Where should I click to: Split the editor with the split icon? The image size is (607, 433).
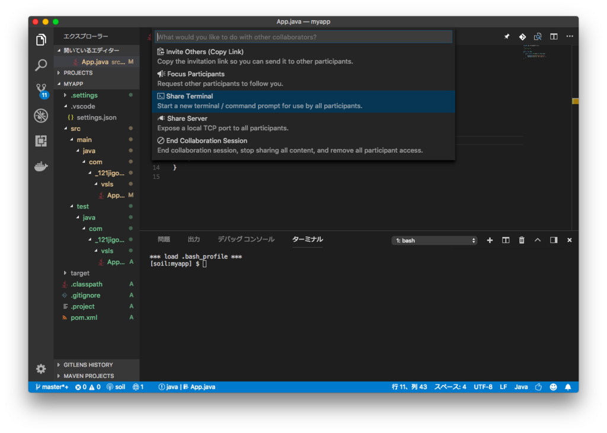point(554,36)
